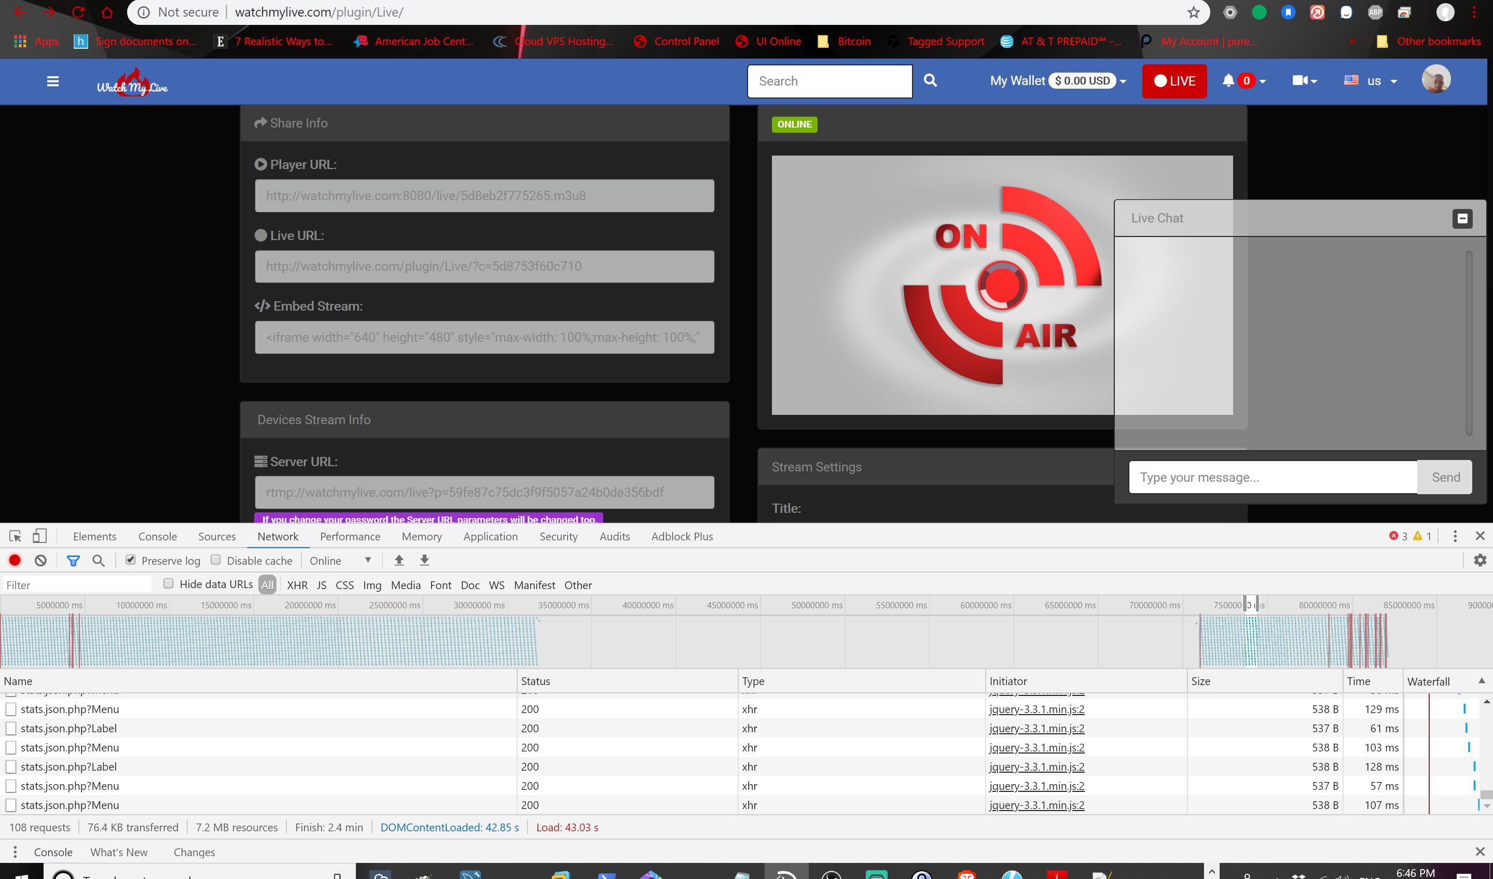Clear the network request log
The width and height of the screenshot is (1493, 879).
point(40,560)
